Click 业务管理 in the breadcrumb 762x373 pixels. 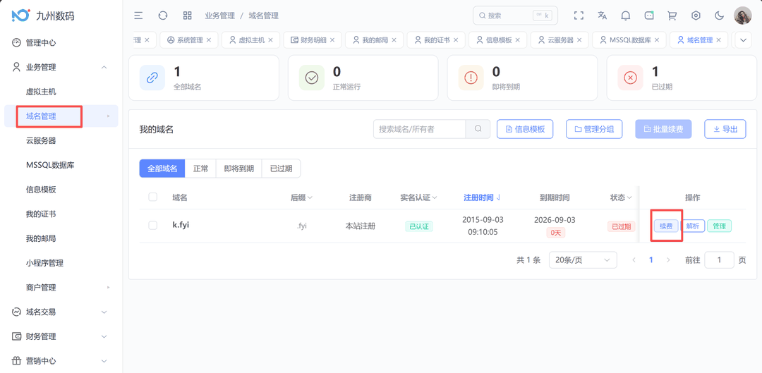click(x=219, y=16)
